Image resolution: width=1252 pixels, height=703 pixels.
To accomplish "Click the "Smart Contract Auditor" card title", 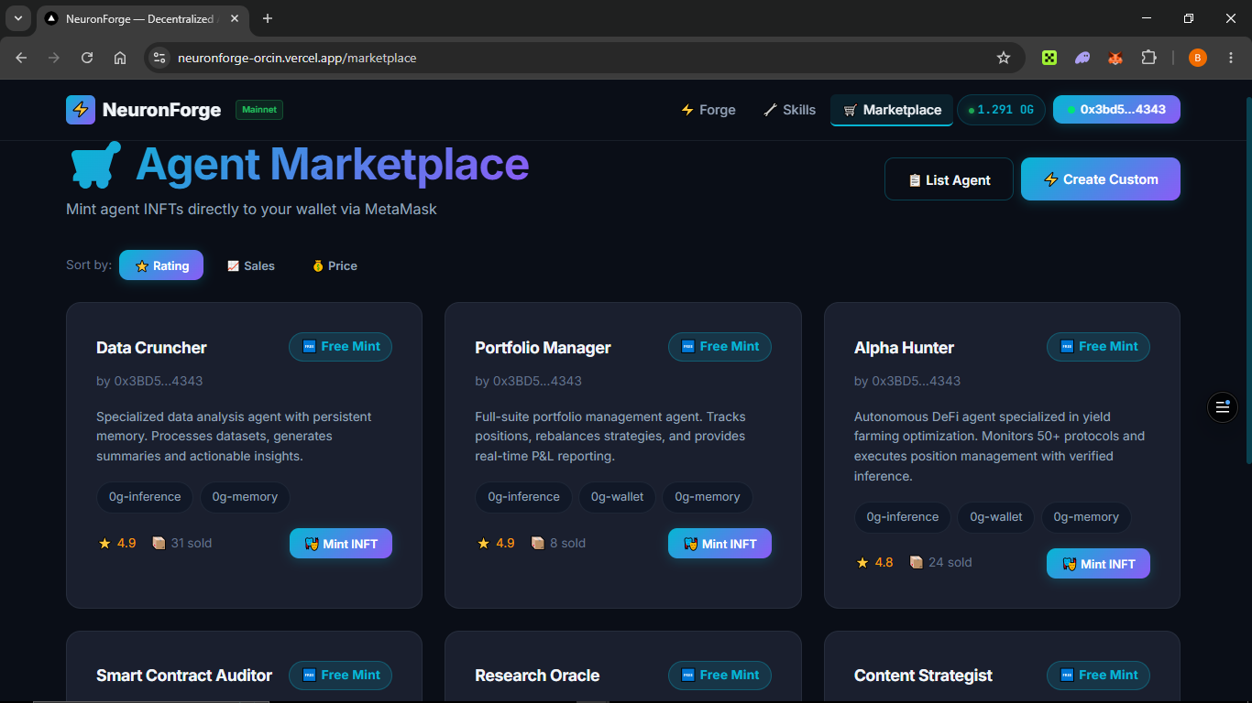I will (184, 676).
